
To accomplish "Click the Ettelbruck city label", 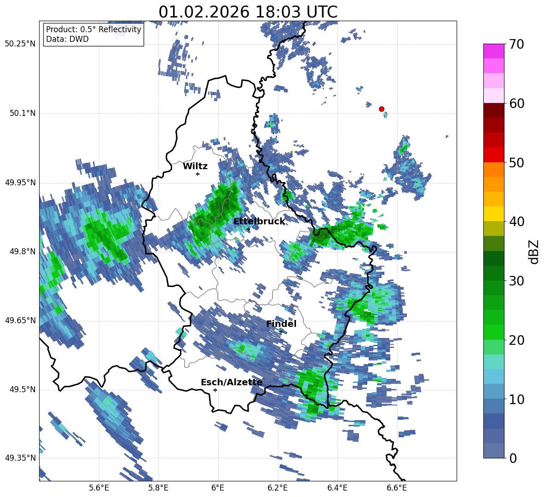I will (x=259, y=222).
